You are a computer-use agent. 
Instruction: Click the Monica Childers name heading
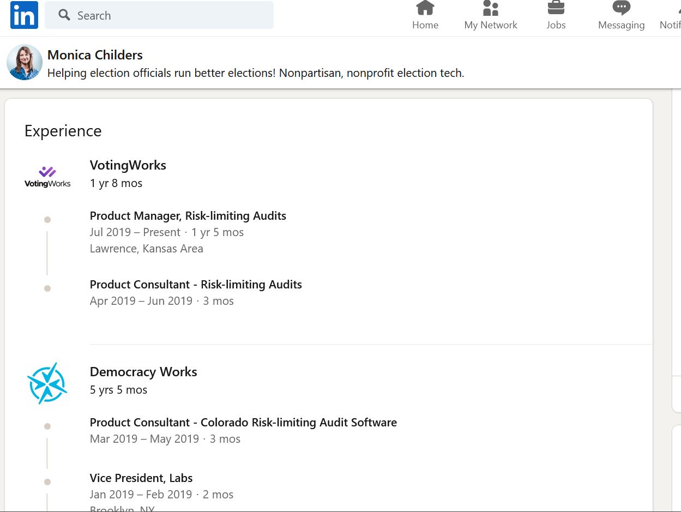(x=95, y=55)
